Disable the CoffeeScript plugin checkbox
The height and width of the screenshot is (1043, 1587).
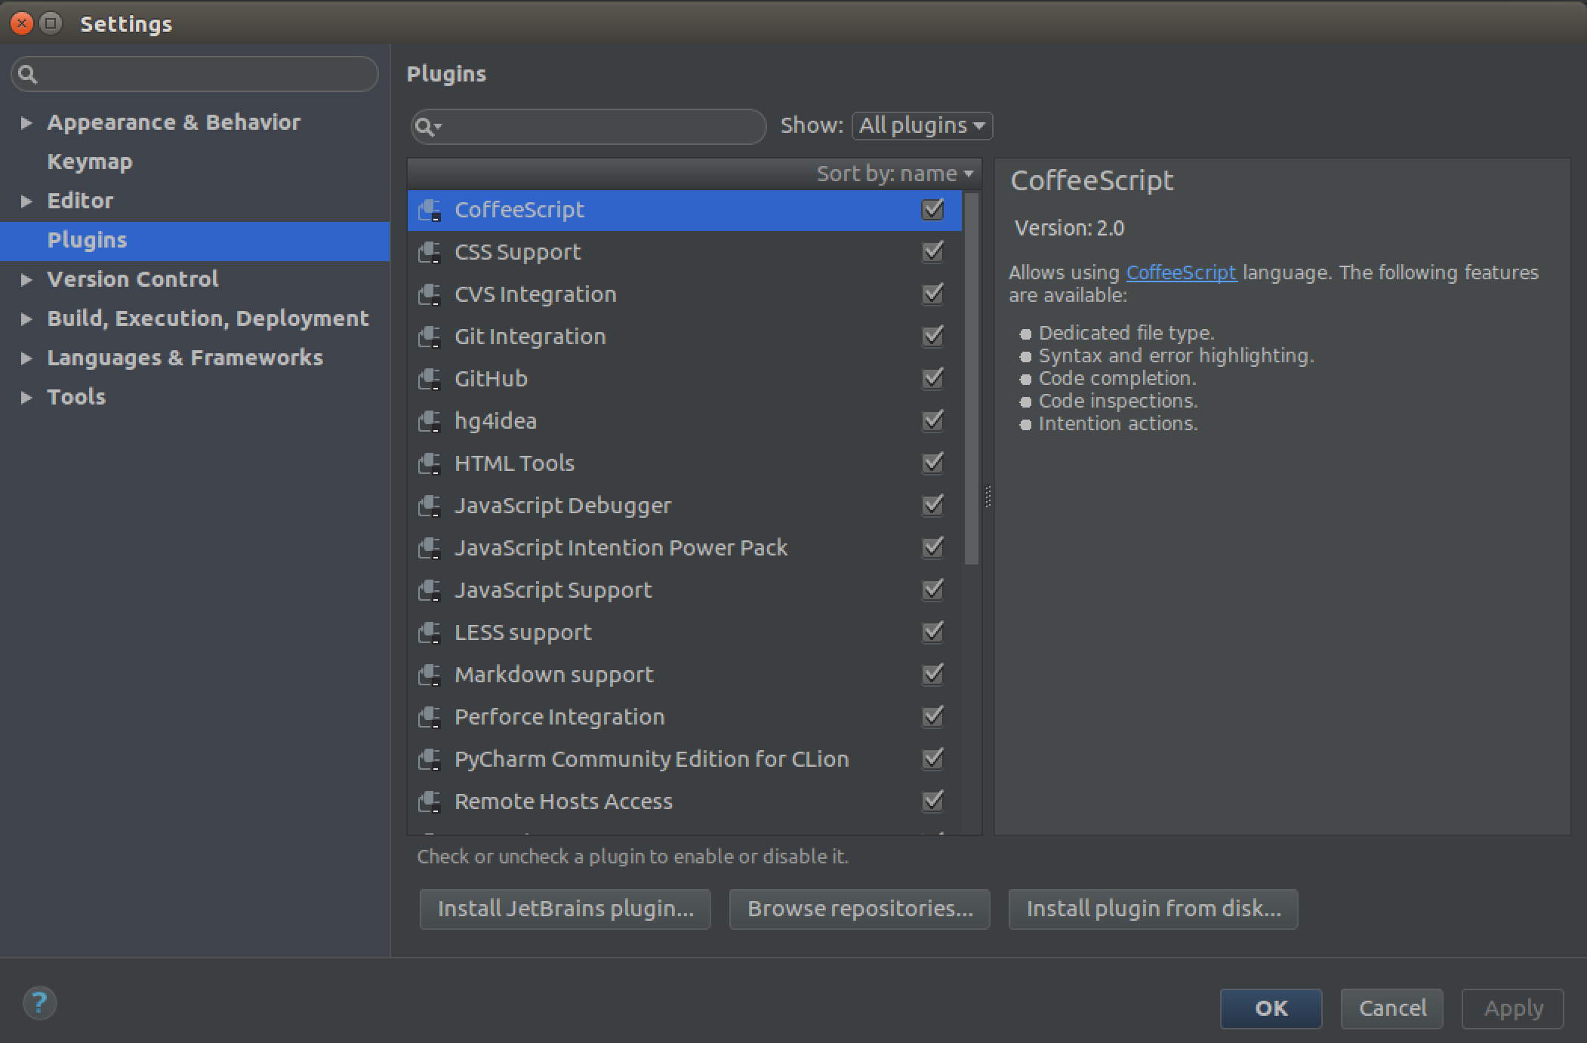coord(933,209)
